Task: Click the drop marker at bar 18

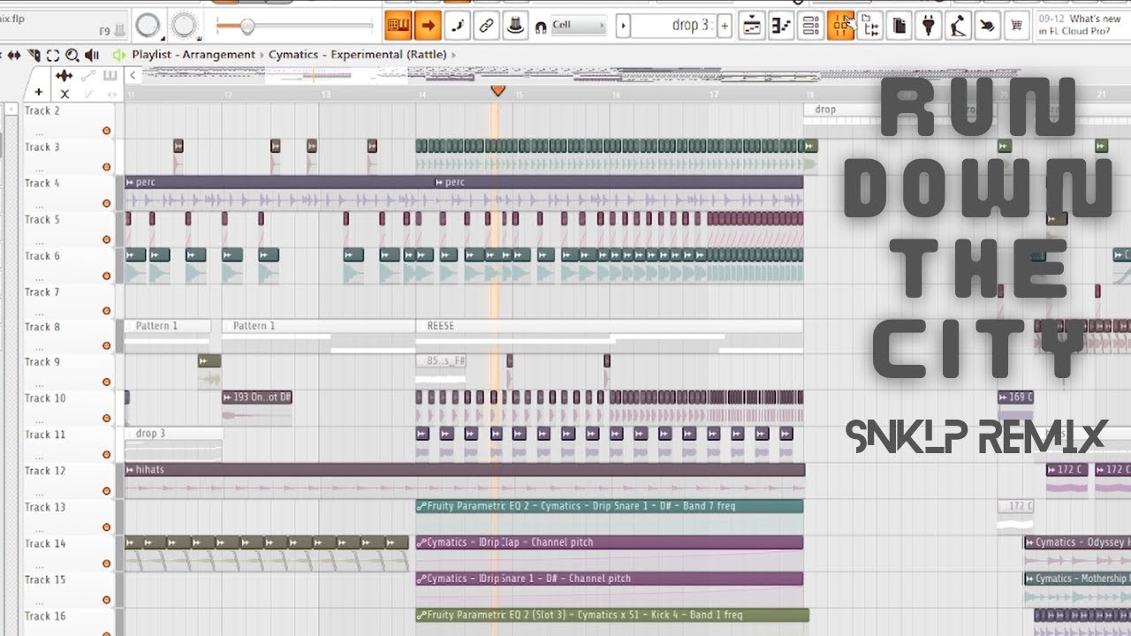Action: click(824, 110)
